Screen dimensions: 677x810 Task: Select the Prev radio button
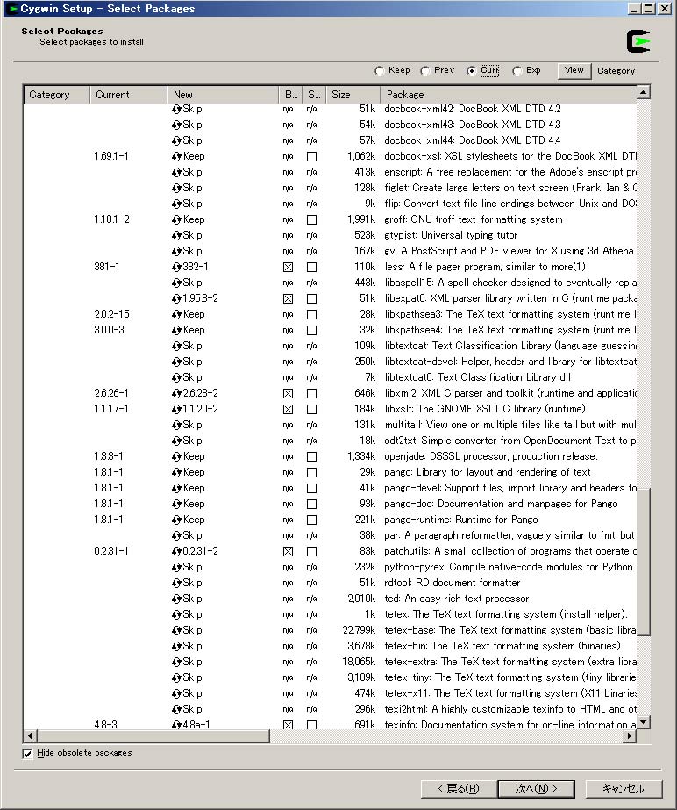click(x=425, y=71)
